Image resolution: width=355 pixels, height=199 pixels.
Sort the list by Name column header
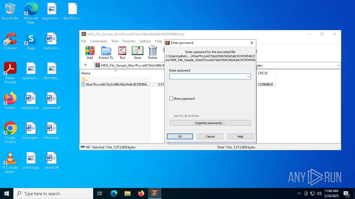(116, 73)
